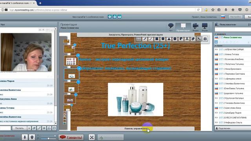The image size is (251, 141).
Task: Click the chat scrollbar down arrow
Action: point(56,123)
